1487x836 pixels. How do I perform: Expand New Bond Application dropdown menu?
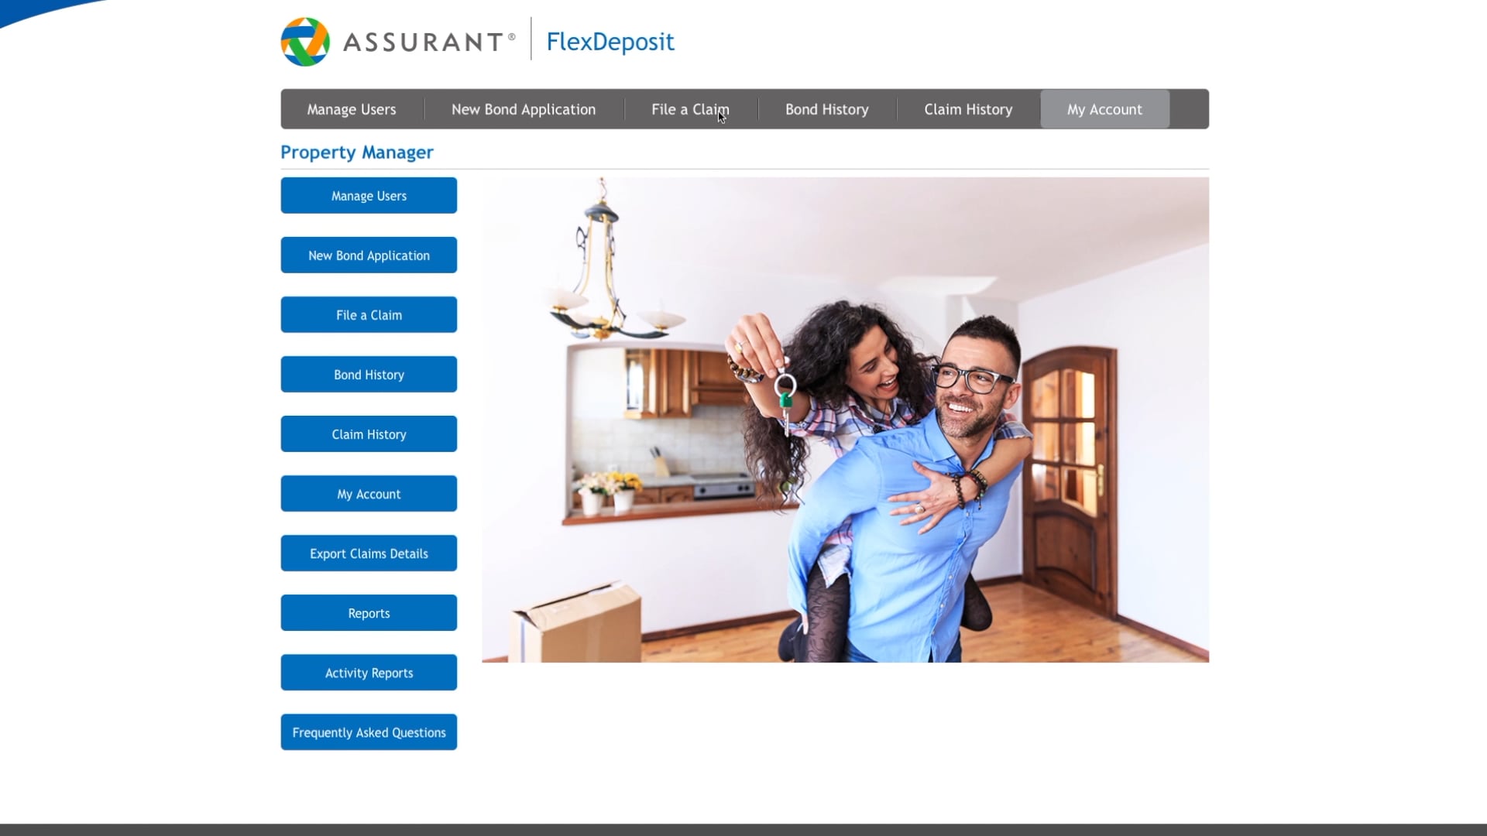point(524,109)
